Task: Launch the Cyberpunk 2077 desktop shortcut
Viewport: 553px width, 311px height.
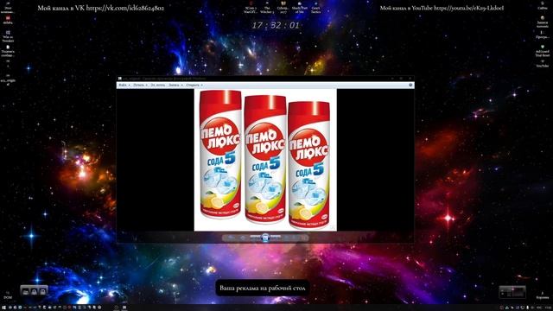Action: [283, 8]
